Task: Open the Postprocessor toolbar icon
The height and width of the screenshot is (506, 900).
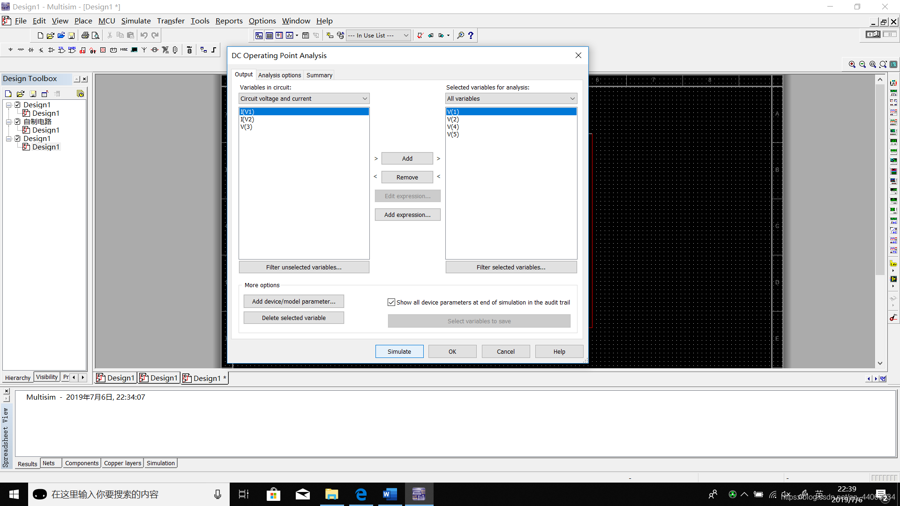Action: tap(306, 35)
